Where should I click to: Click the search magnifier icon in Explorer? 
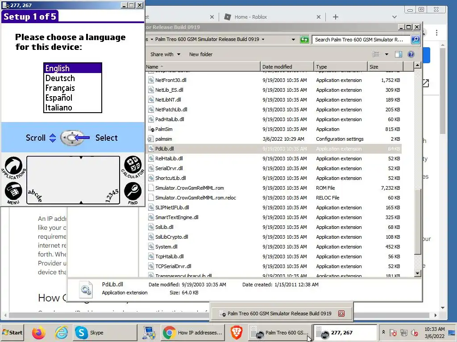click(415, 40)
